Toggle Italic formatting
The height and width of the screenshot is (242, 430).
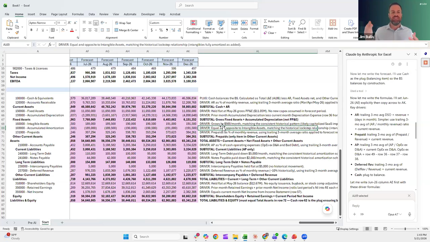coord(37,30)
